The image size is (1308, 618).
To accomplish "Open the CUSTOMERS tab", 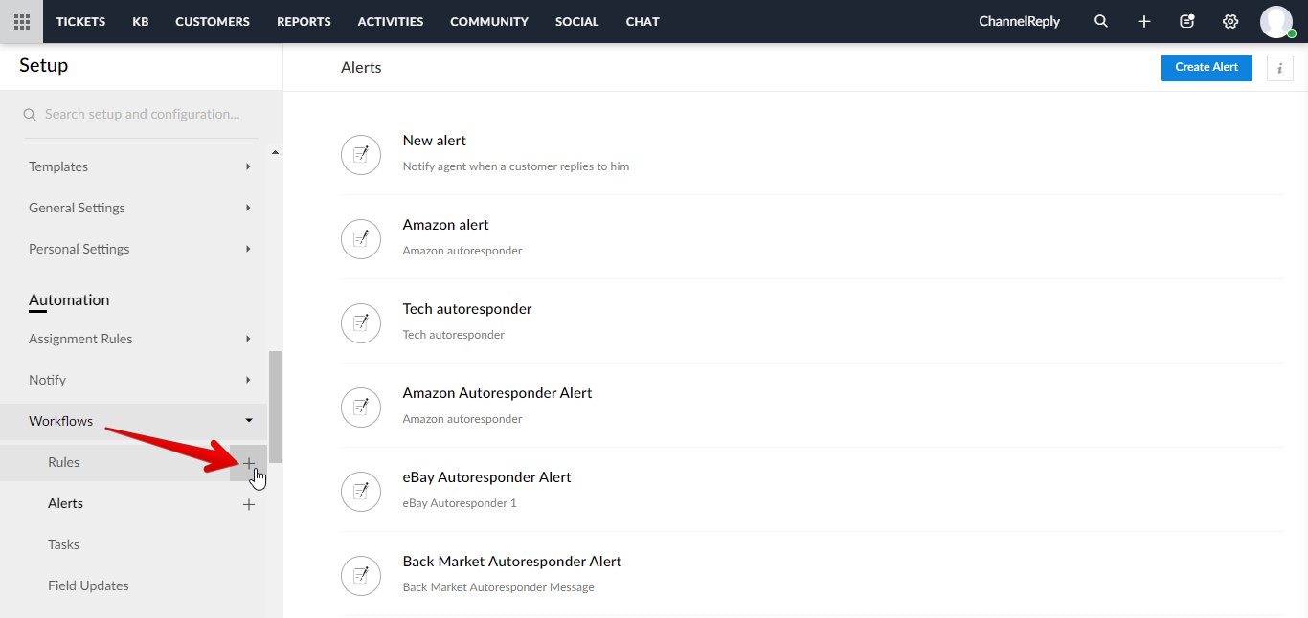I will tap(213, 21).
